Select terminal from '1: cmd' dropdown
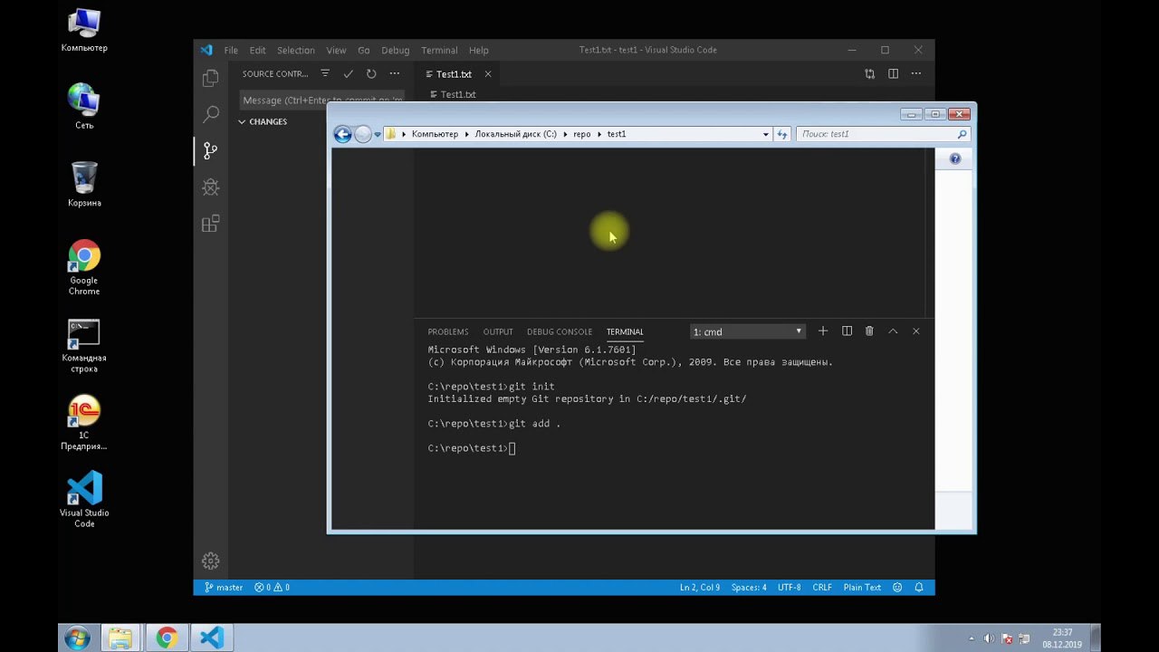The height and width of the screenshot is (652, 1159). point(748,331)
